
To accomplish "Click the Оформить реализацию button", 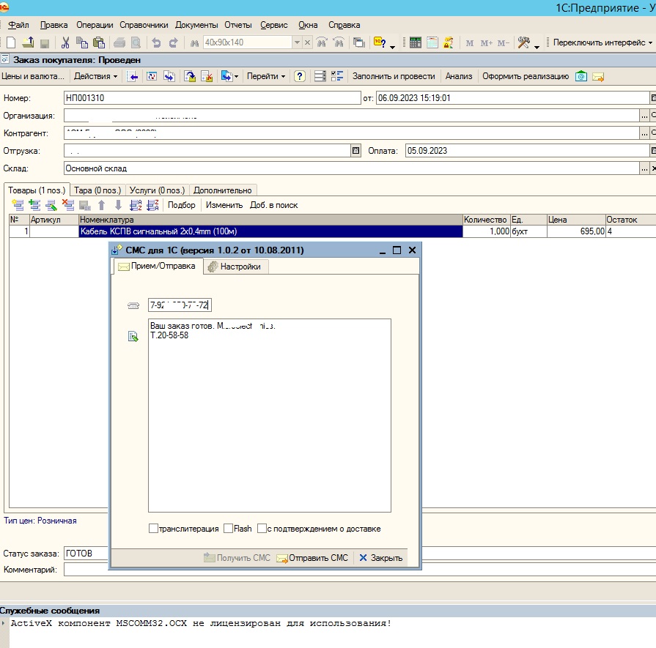I will click(x=526, y=76).
